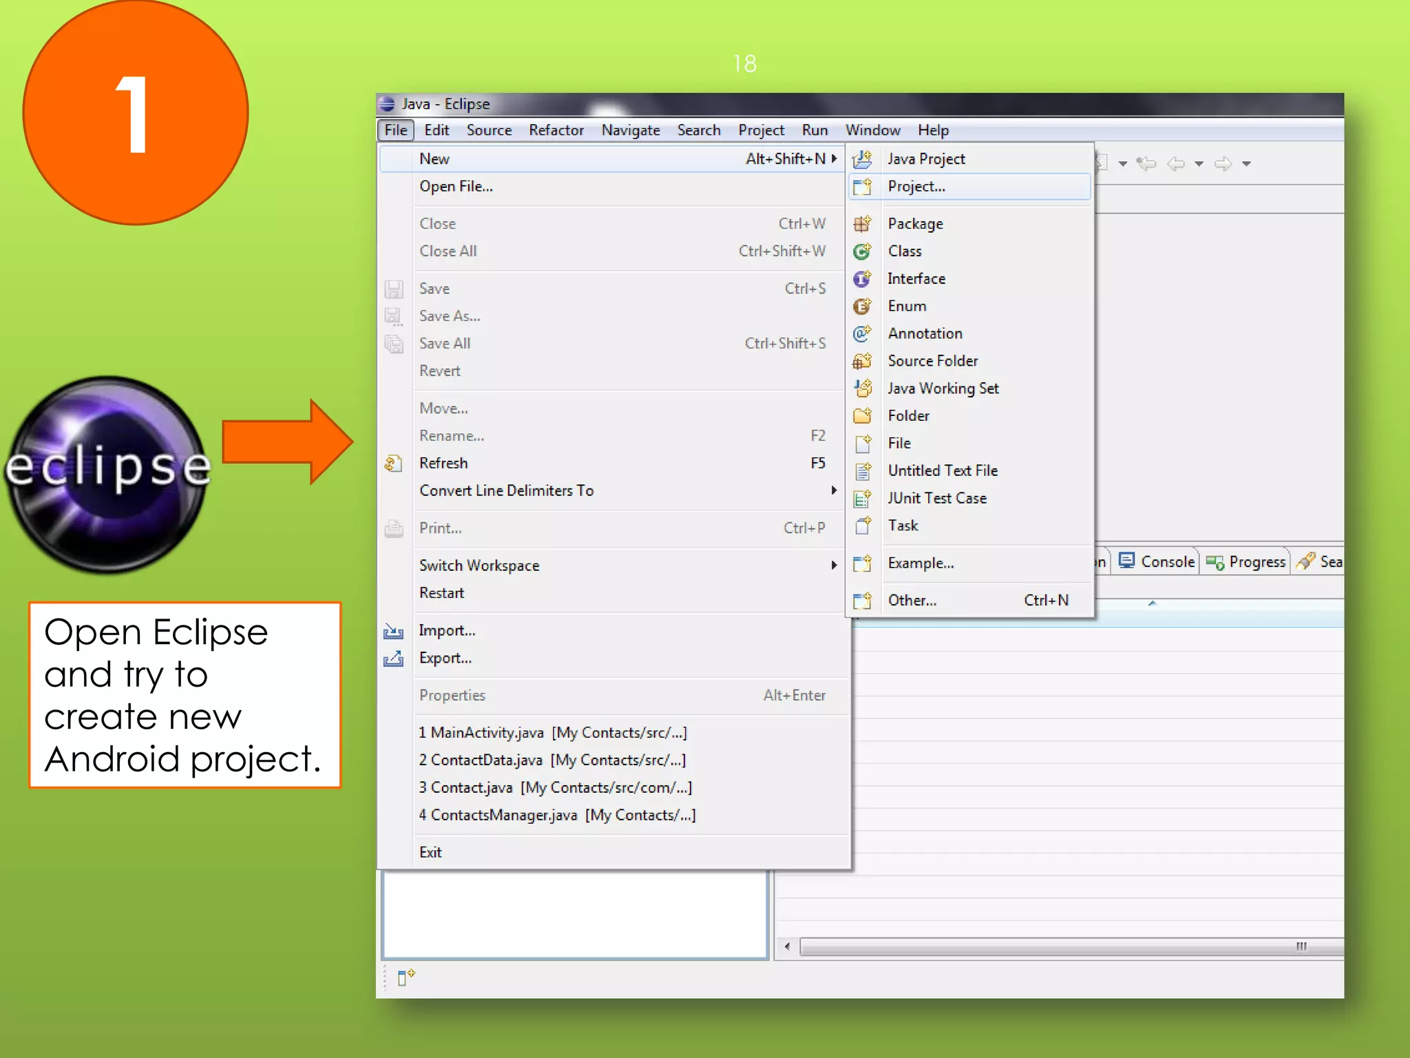Click the Java Project icon in New submenu

(x=862, y=159)
